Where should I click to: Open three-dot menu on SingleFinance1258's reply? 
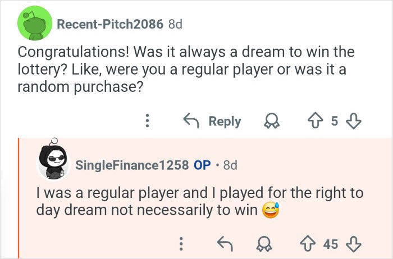[x=181, y=243]
